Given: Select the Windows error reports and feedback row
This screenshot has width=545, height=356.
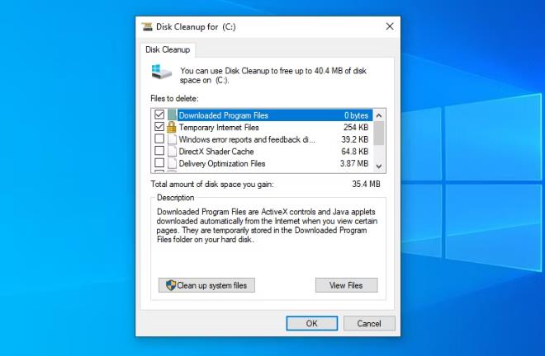Looking at the screenshot, I should (263, 139).
